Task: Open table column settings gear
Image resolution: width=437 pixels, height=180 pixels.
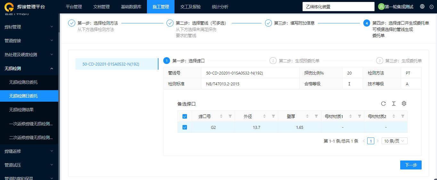Action: pos(404,104)
